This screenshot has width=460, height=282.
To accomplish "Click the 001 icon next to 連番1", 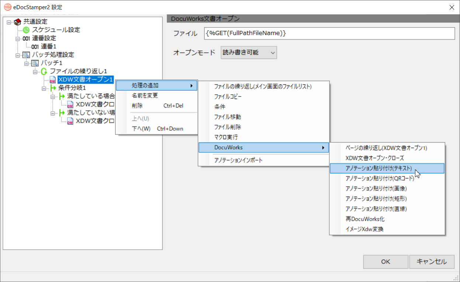I will [35, 47].
